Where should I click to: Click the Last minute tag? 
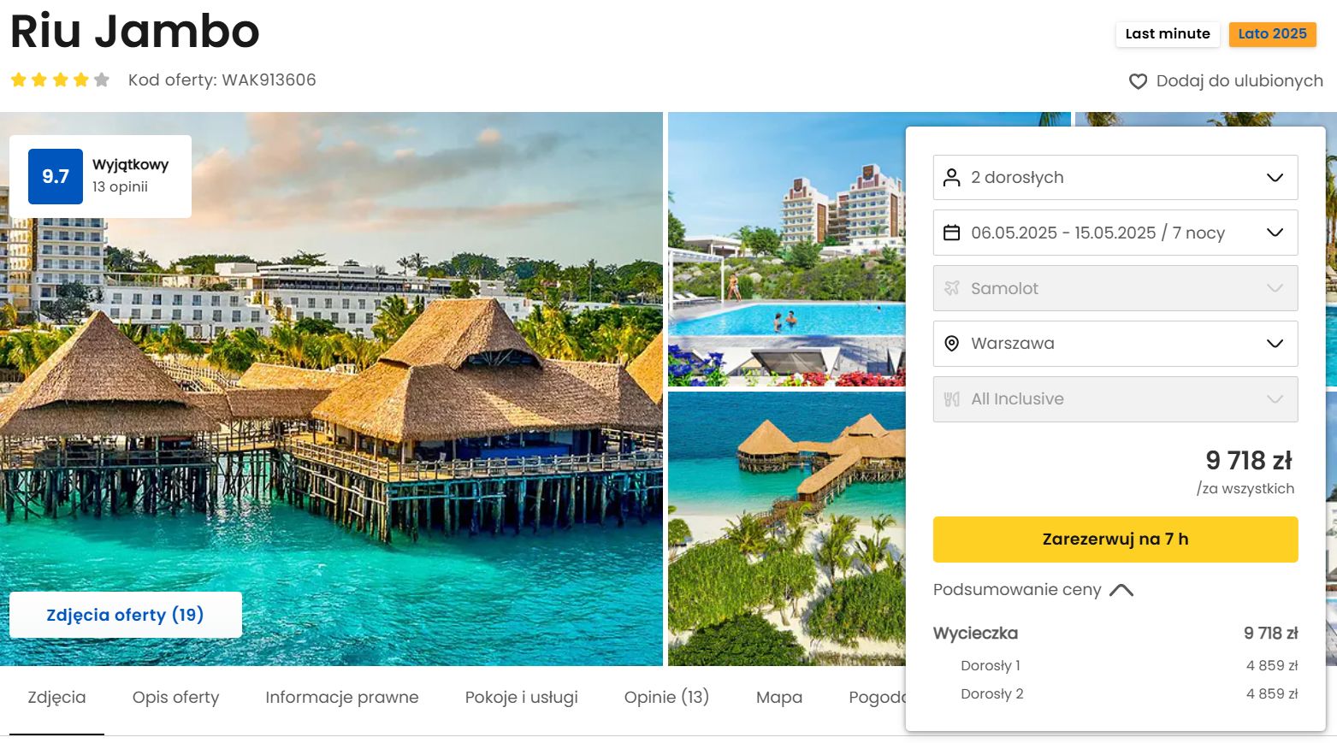point(1168,34)
